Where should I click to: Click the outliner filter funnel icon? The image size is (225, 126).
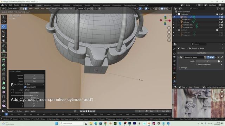[218, 9]
